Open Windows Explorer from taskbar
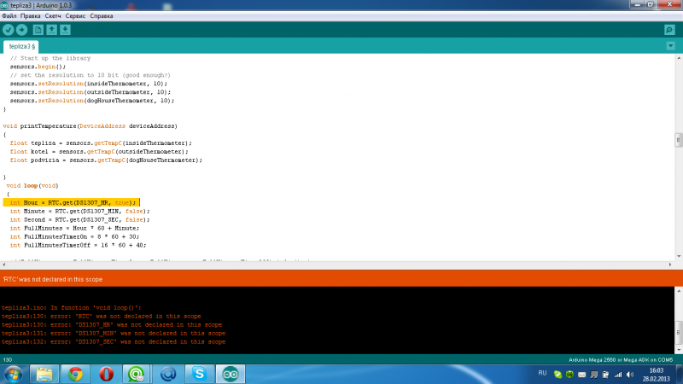 (44, 374)
